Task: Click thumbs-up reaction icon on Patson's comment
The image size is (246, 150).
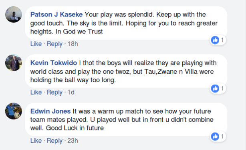Action: tap(215, 40)
